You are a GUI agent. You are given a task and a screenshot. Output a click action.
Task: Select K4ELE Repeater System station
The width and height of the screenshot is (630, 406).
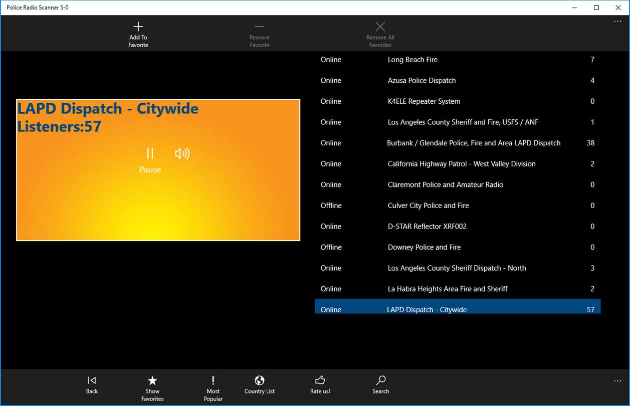point(458,101)
